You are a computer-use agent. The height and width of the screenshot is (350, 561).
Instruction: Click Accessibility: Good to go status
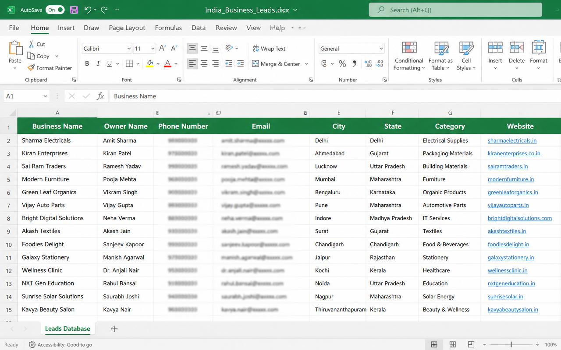(60, 345)
